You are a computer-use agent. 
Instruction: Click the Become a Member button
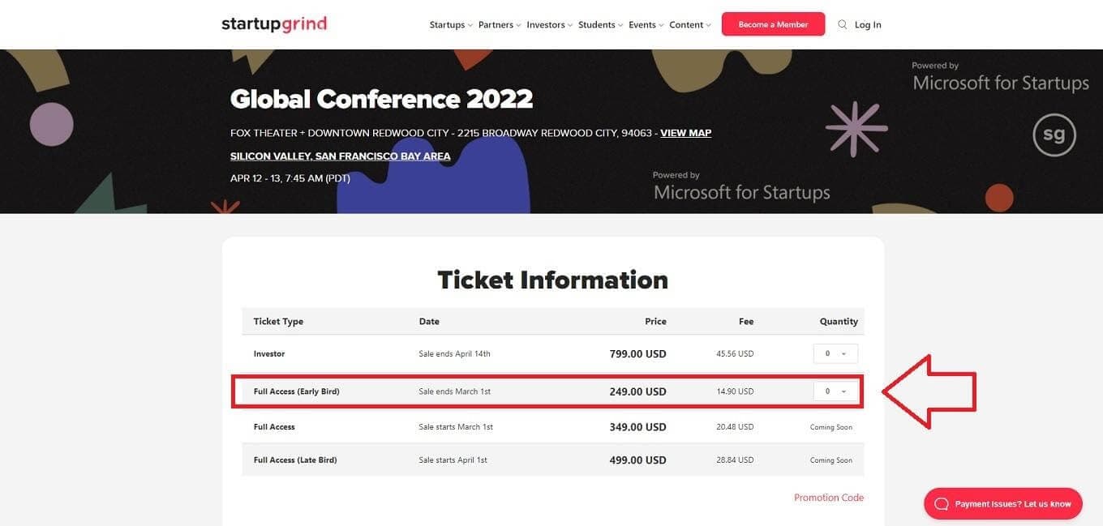click(x=773, y=24)
